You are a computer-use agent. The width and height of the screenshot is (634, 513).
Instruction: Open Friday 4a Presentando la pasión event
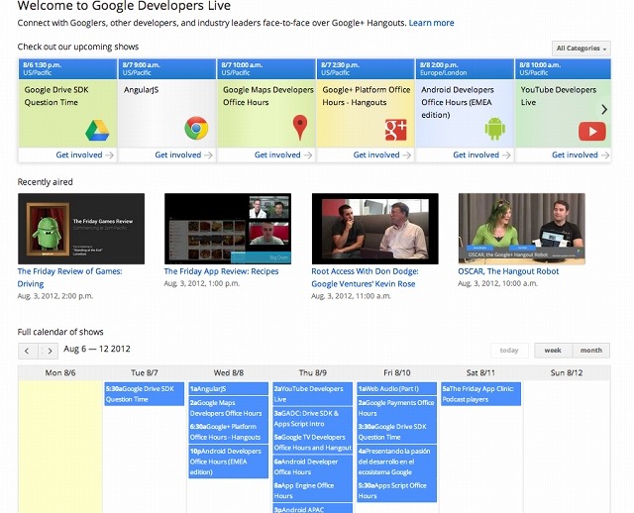pos(396,462)
